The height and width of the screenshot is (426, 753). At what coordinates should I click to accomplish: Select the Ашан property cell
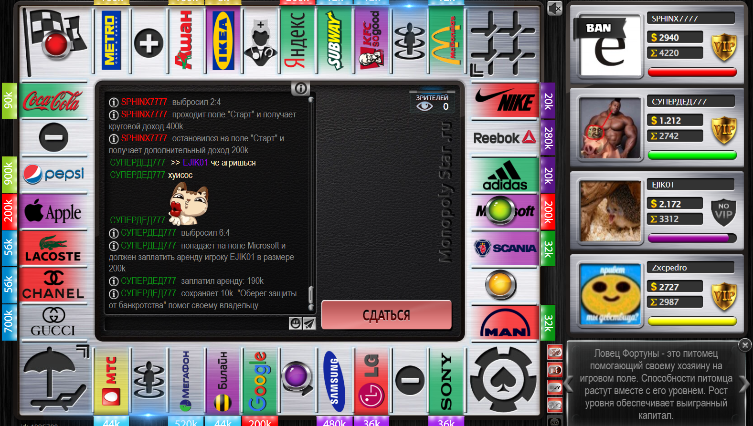[x=186, y=41]
